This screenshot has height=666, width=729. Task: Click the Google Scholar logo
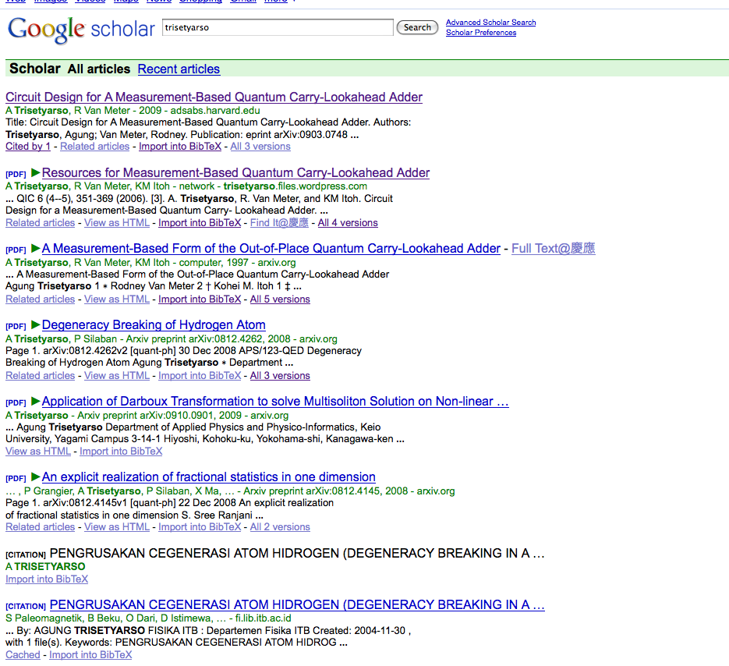[81, 30]
